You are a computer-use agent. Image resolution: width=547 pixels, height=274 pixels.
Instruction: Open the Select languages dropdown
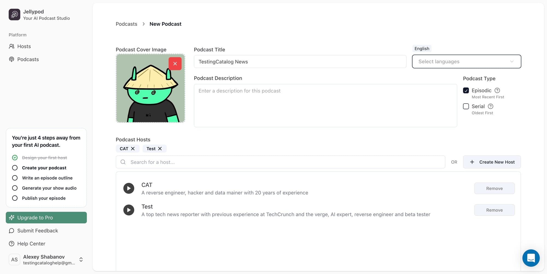(x=467, y=61)
